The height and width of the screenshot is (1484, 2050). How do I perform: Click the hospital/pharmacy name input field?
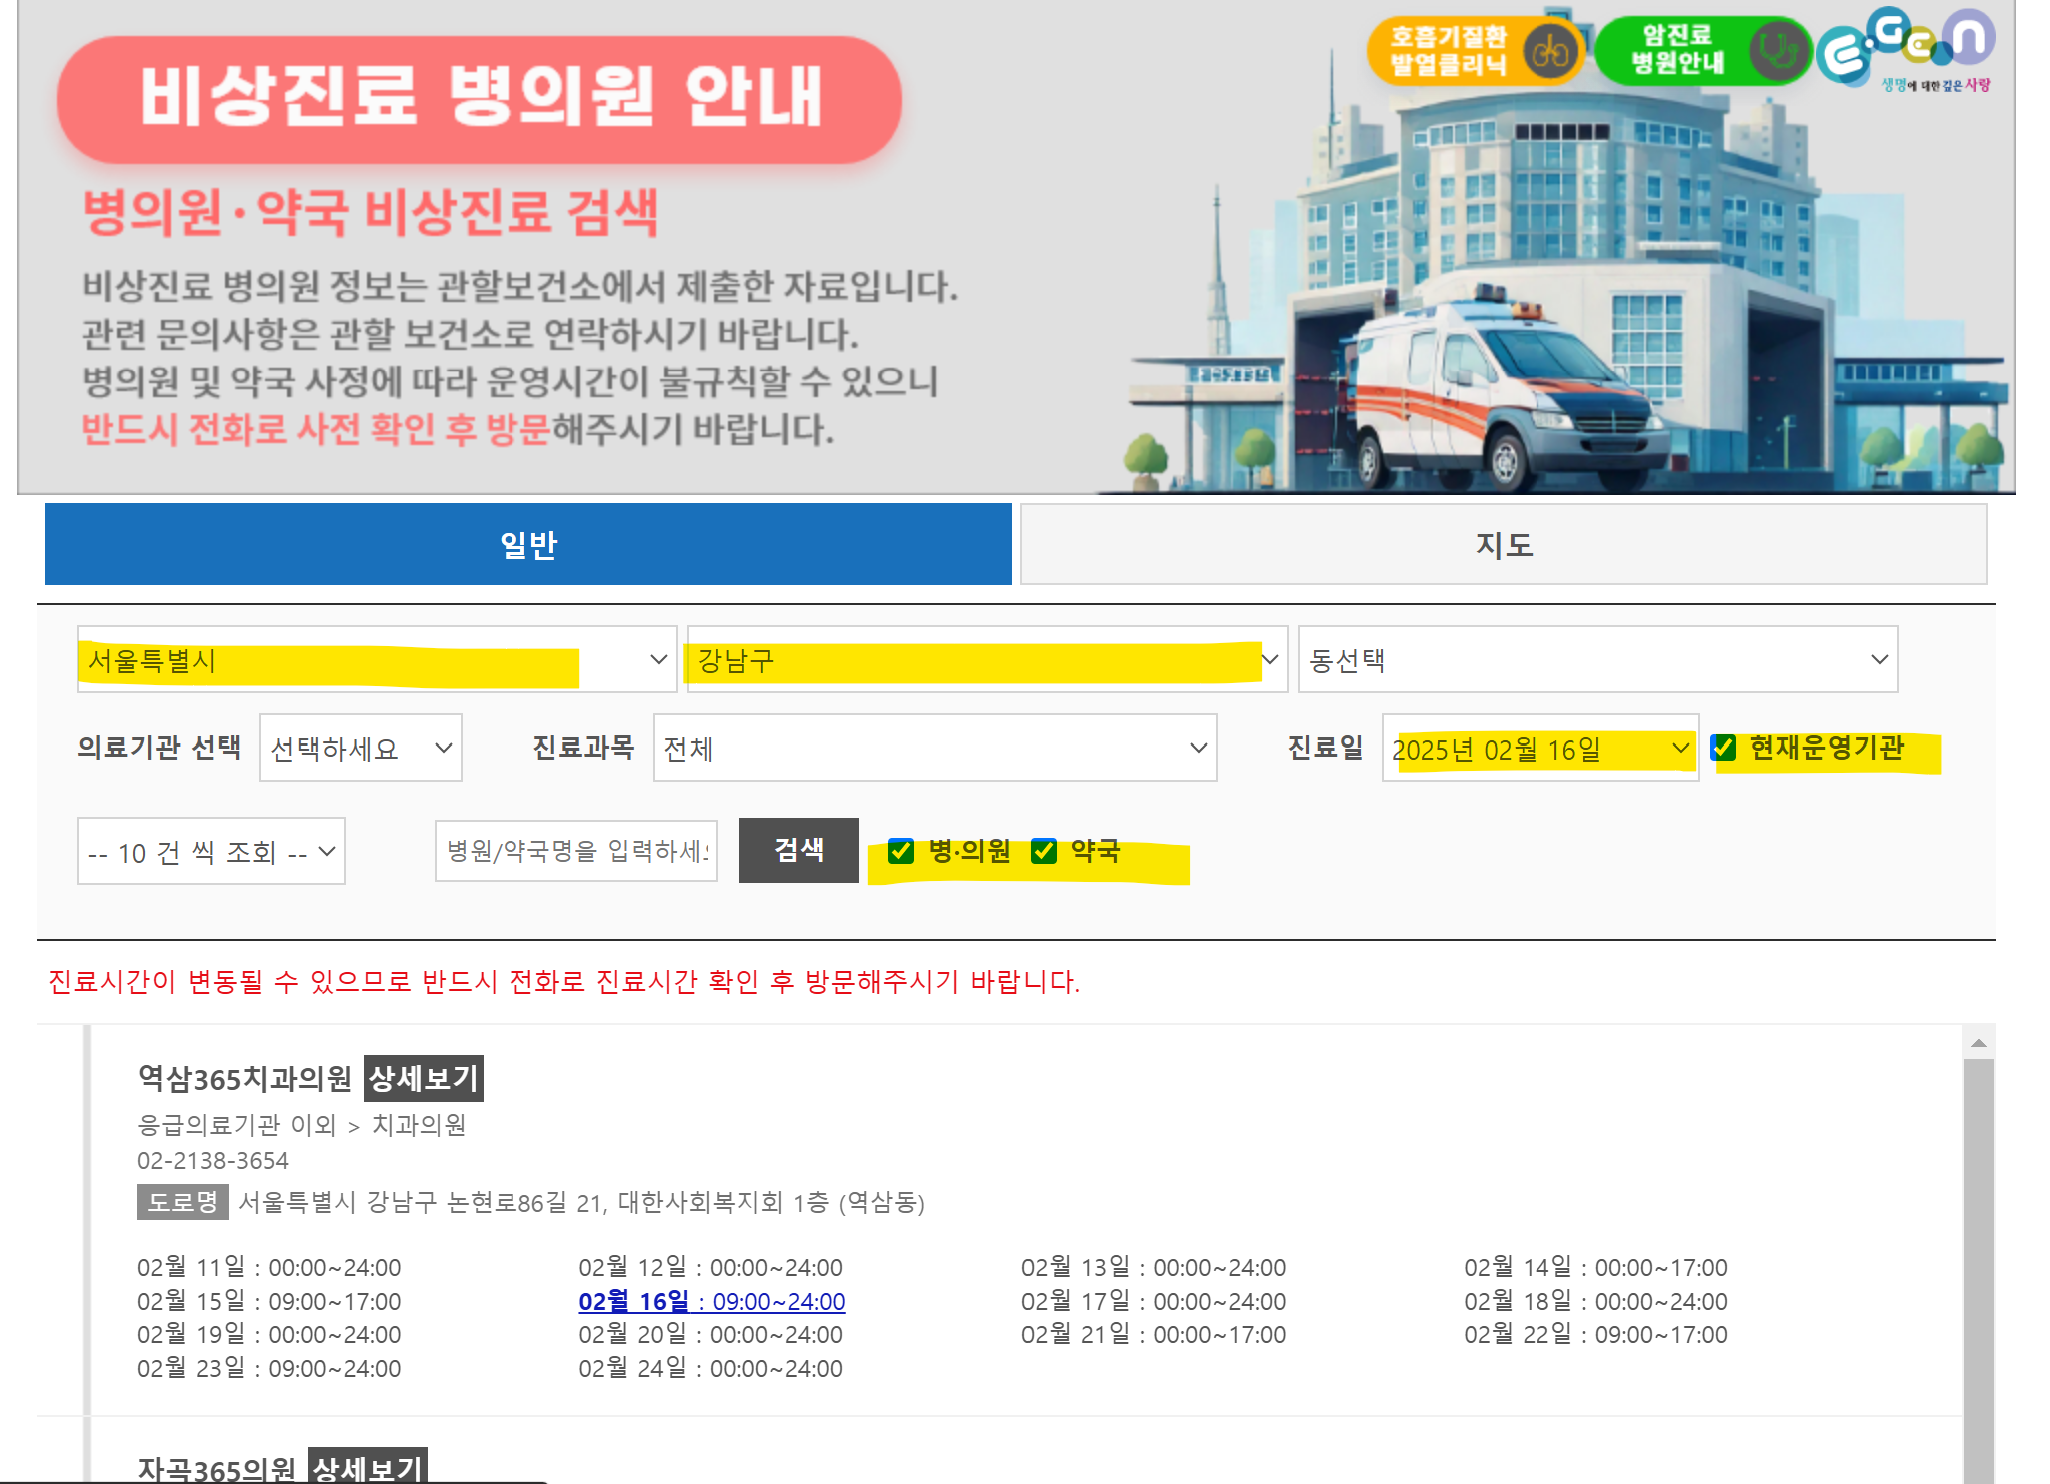point(575,851)
